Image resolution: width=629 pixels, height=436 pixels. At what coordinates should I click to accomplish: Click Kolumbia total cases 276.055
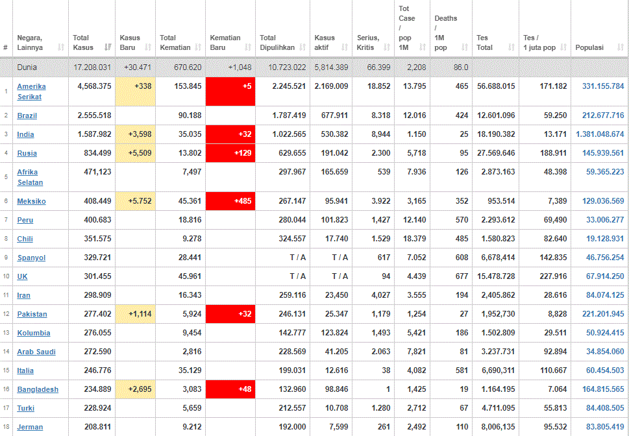click(97, 333)
